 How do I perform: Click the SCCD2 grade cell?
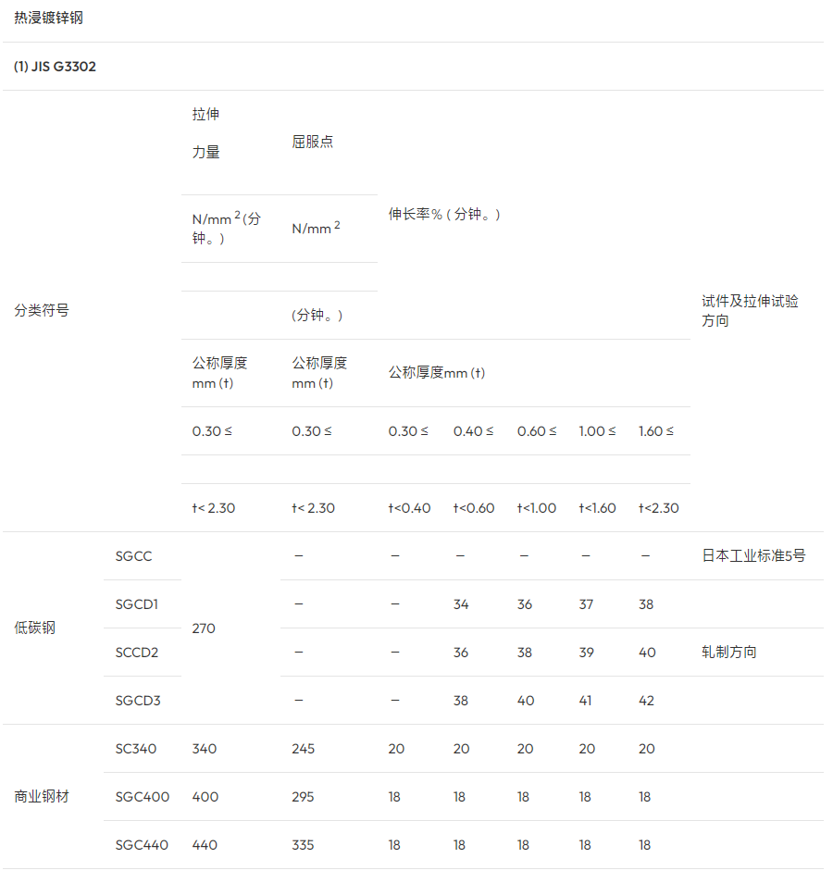137,653
